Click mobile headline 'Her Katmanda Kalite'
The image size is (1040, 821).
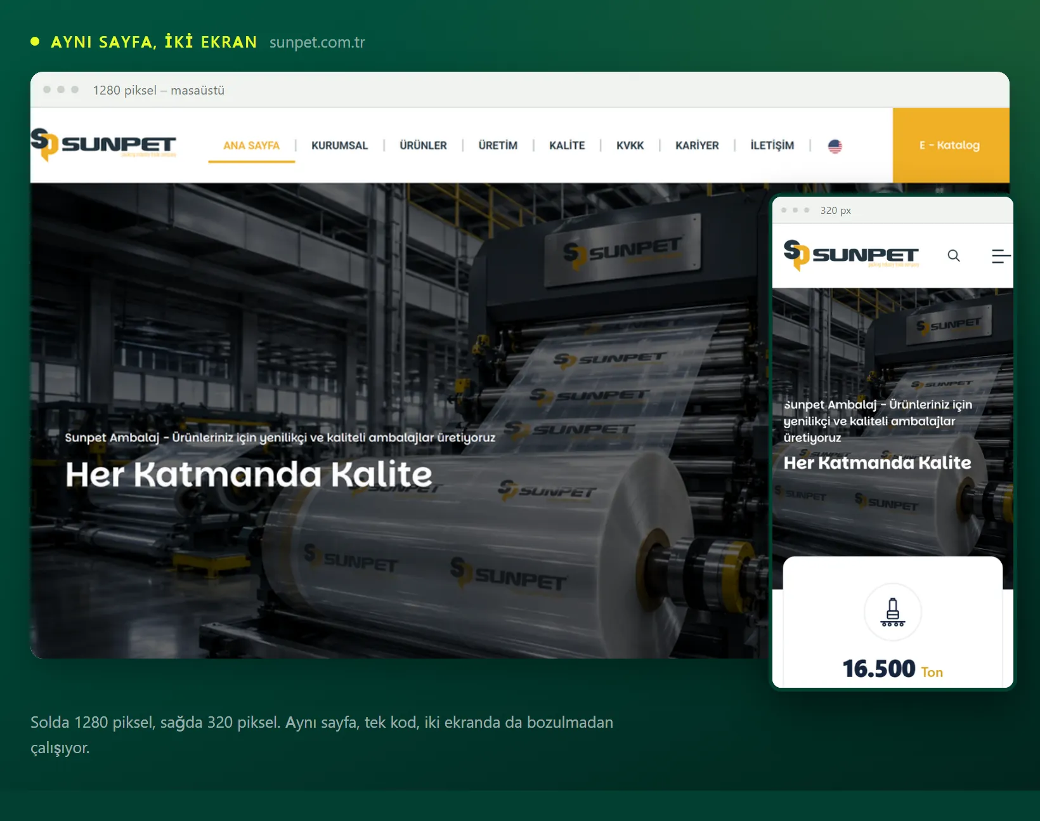[x=877, y=463]
